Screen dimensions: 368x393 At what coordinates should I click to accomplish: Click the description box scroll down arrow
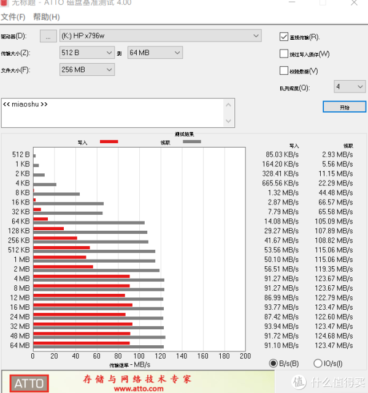pos(228,121)
